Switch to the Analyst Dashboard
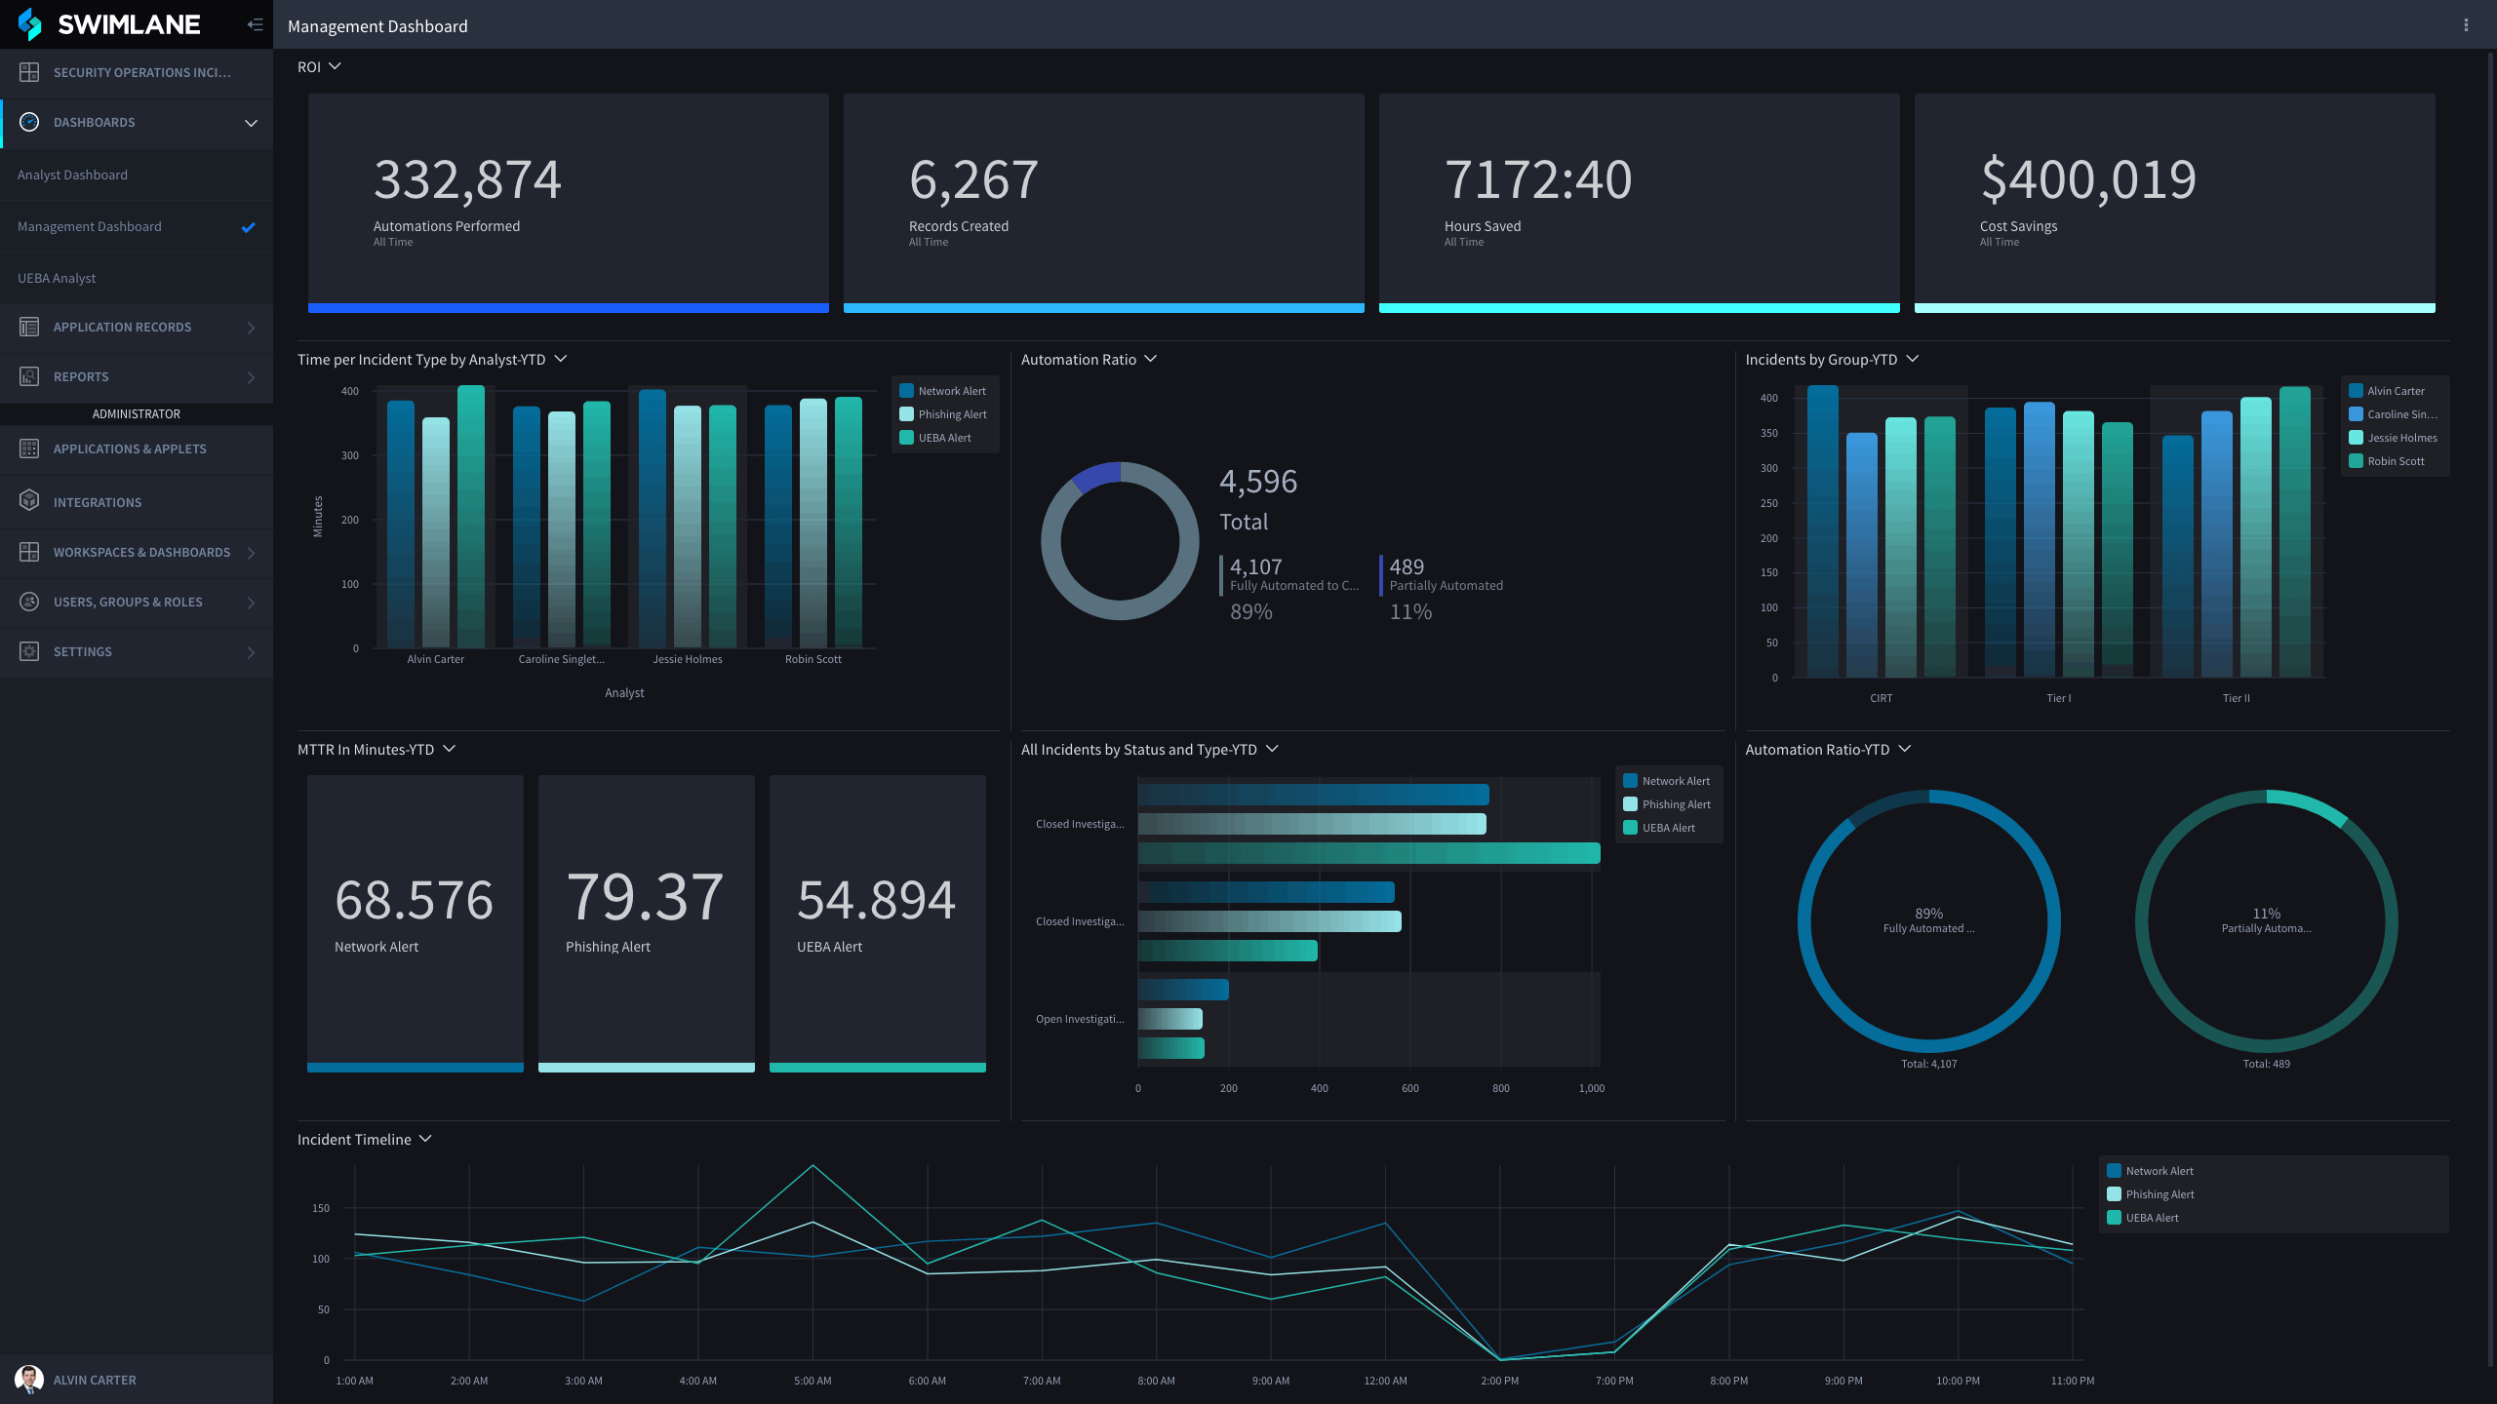 pyautogui.click(x=71, y=174)
